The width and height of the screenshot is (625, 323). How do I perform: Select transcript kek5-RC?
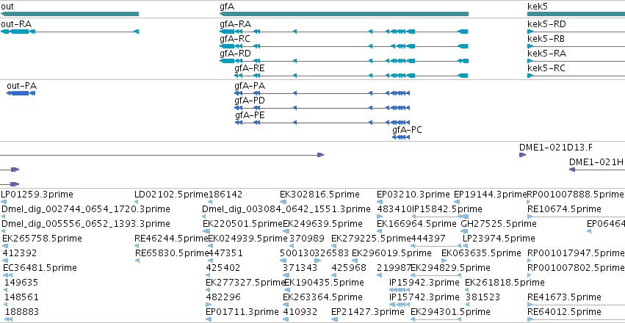[546, 68]
